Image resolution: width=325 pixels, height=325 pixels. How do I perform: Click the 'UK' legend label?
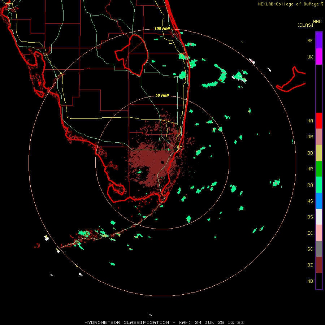point(310,57)
